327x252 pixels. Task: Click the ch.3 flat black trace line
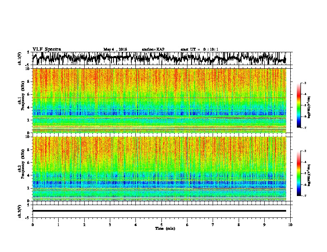159,211
